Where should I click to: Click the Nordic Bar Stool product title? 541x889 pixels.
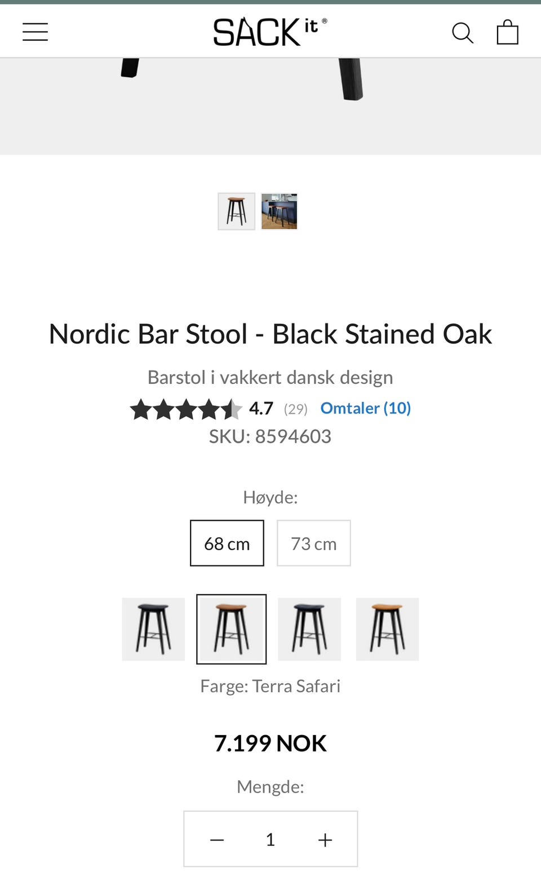tap(270, 334)
